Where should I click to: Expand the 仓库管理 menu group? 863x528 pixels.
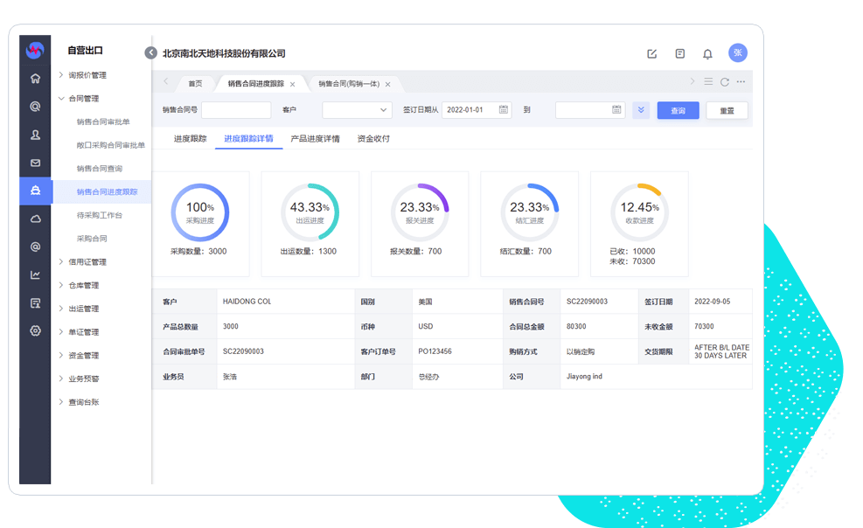(x=84, y=285)
